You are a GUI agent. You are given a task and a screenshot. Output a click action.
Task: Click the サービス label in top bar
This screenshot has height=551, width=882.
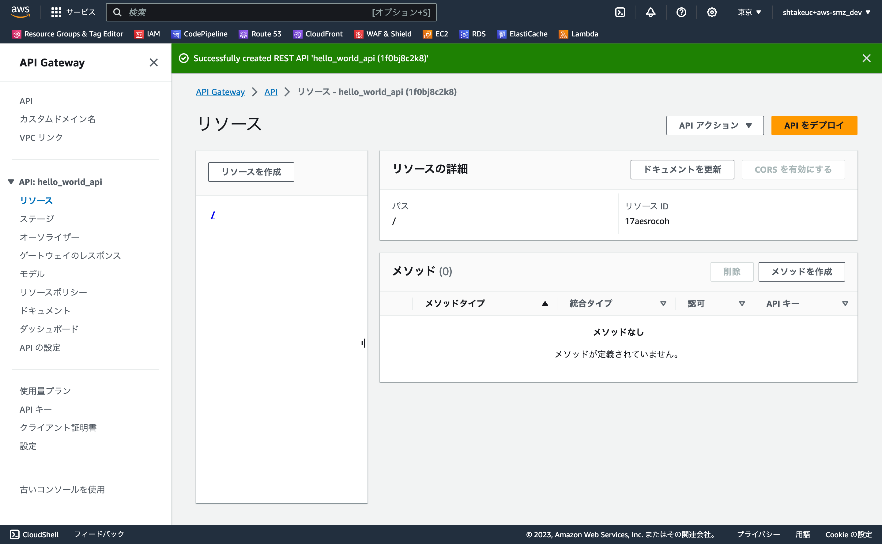pyautogui.click(x=81, y=12)
